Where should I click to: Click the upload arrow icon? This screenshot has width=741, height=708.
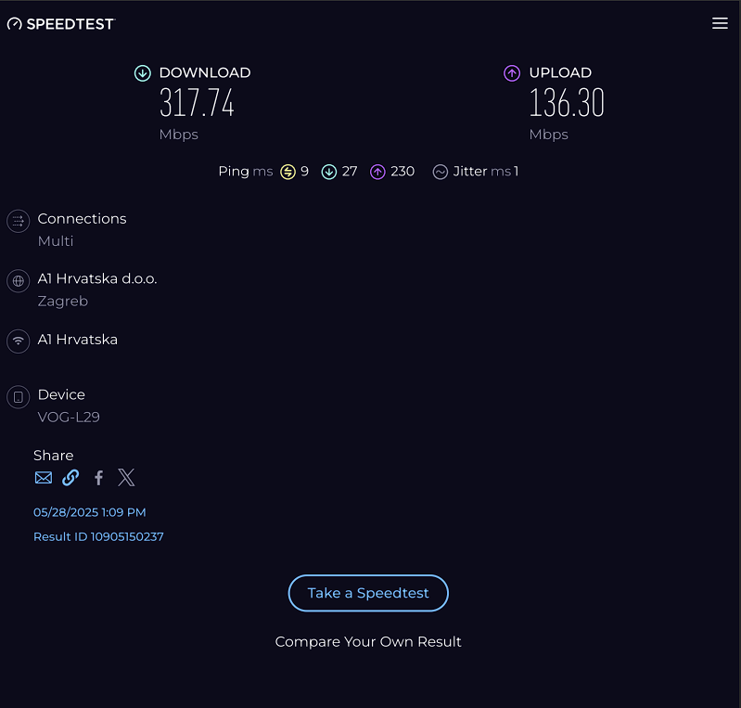[x=512, y=73]
